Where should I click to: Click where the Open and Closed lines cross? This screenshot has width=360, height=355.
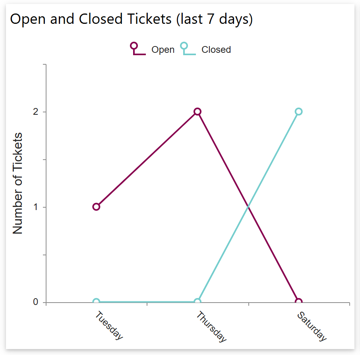point(248,206)
